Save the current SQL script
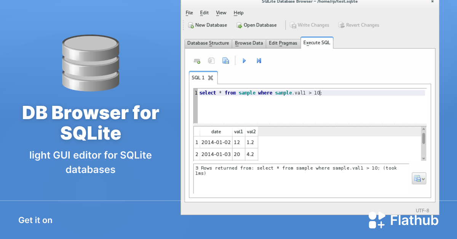The width and height of the screenshot is (457, 239). point(225,61)
